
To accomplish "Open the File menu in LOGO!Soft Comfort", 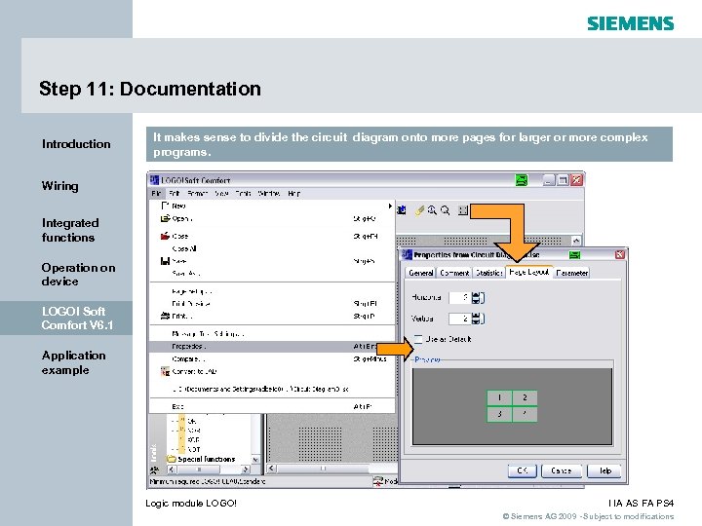I will pyautogui.click(x=156, y=193).
